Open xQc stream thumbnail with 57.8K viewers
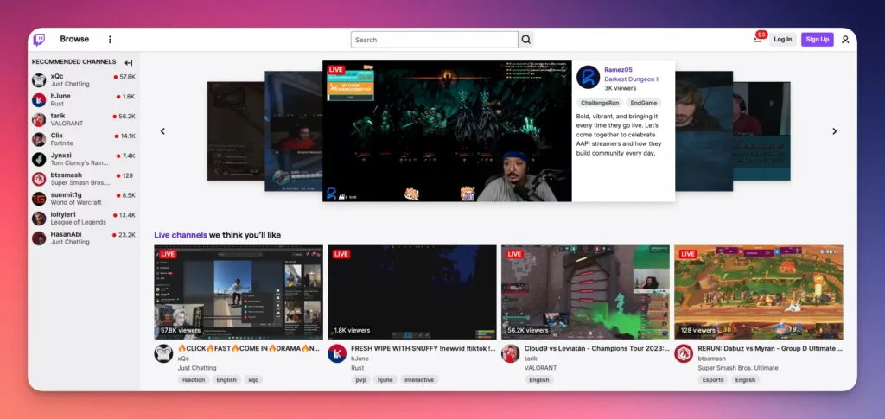 (239, 292)
